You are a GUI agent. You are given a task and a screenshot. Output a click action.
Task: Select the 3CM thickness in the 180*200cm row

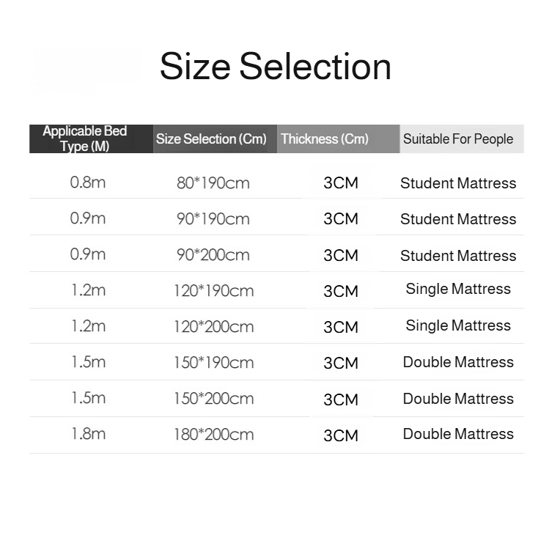coord(341,435)
